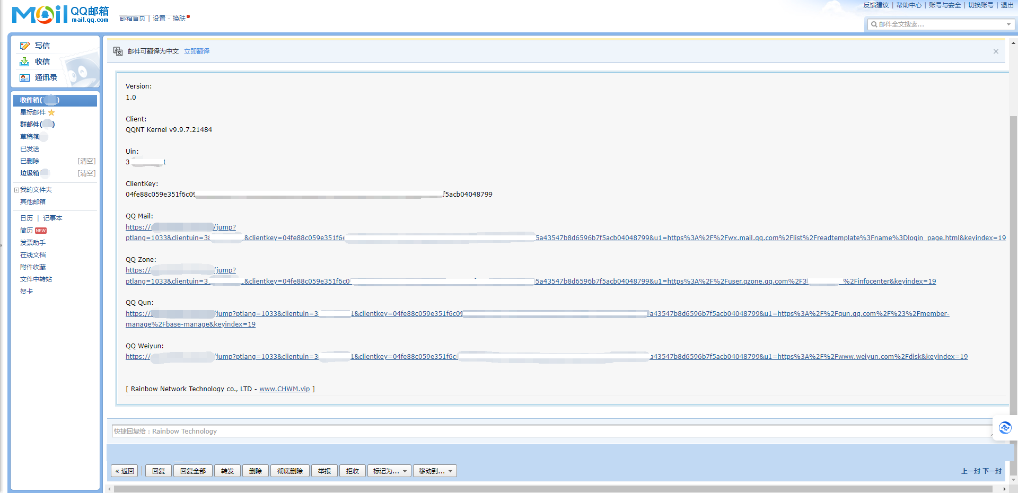The image size is (1018, 493).
Task: Open 附件收藏 attachment favorites
Action: [33, 267]
